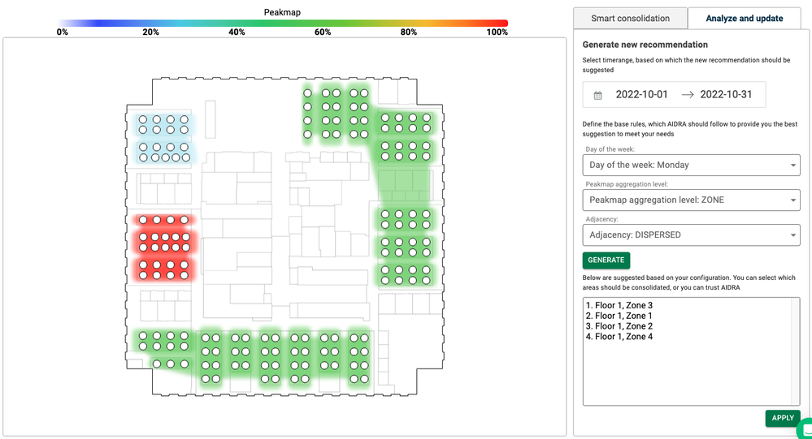This screenshot has height=439, width=812.
Task: Select the Analyze and update tab
Action: pos(744,18)
